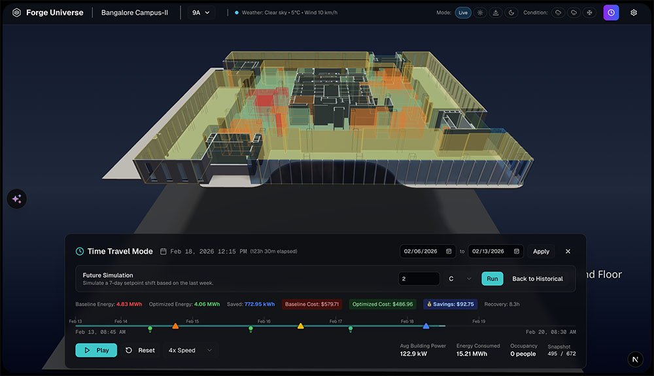
Task: Click the Forge Universe logo icon
Action: pyautogui.click(x=16, y=12)
